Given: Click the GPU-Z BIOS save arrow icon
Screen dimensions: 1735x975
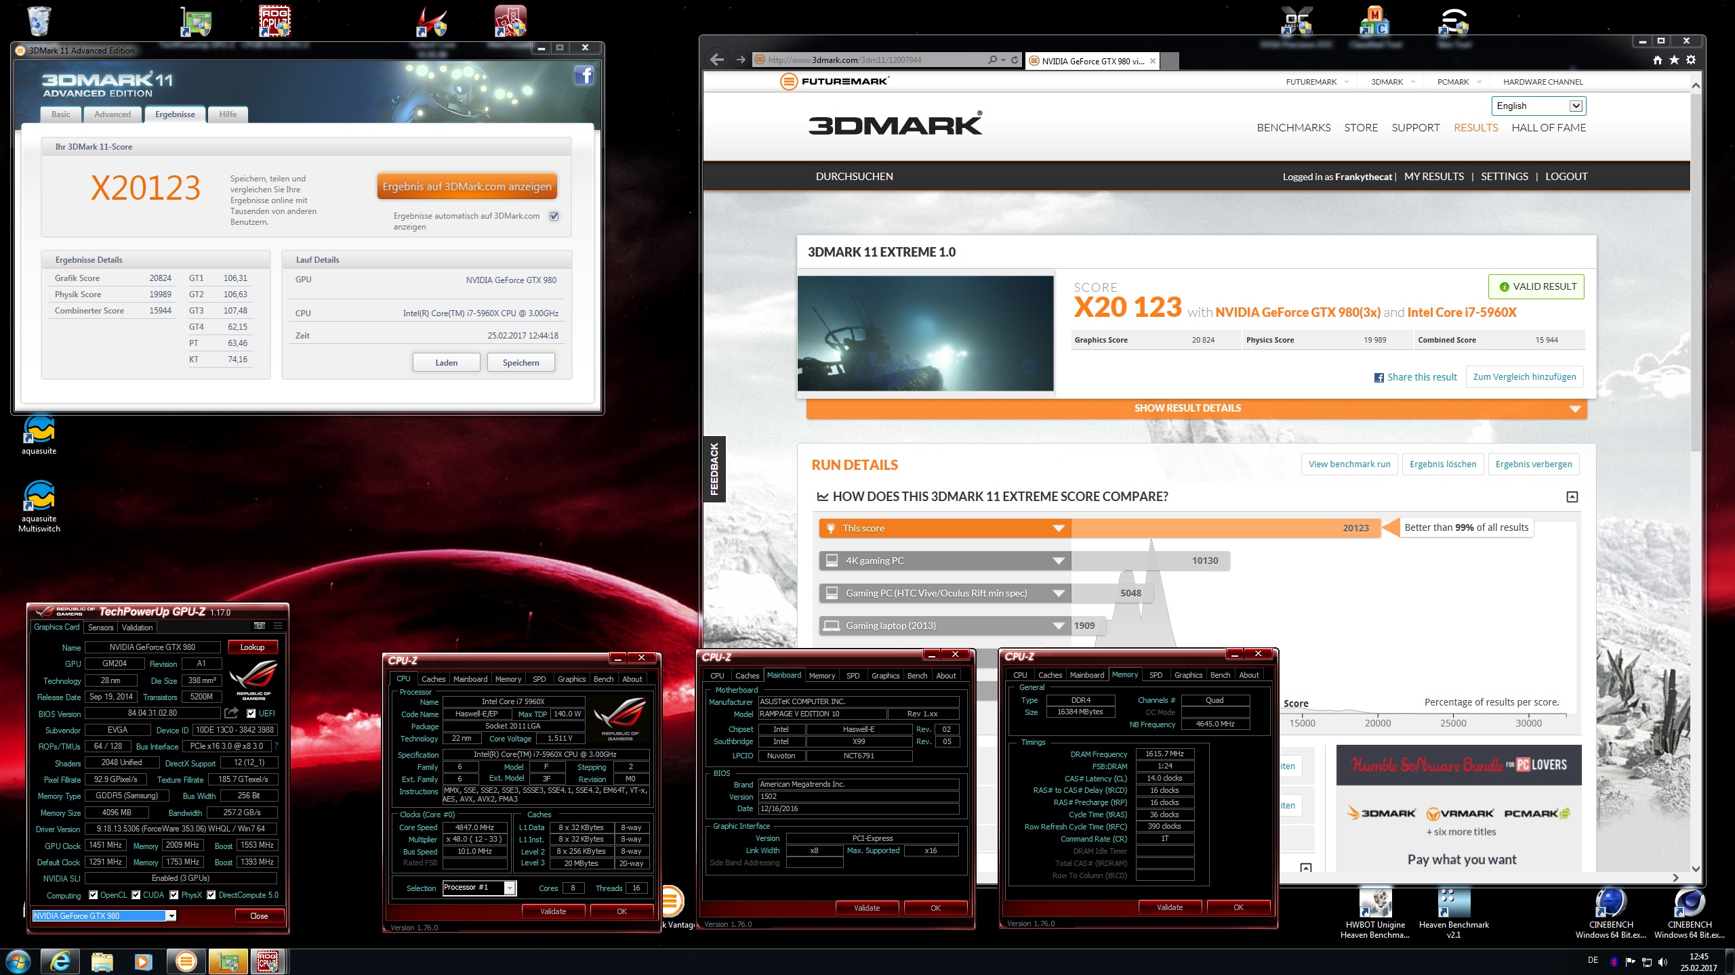Looking at the screenshot, I should (232, 713).
